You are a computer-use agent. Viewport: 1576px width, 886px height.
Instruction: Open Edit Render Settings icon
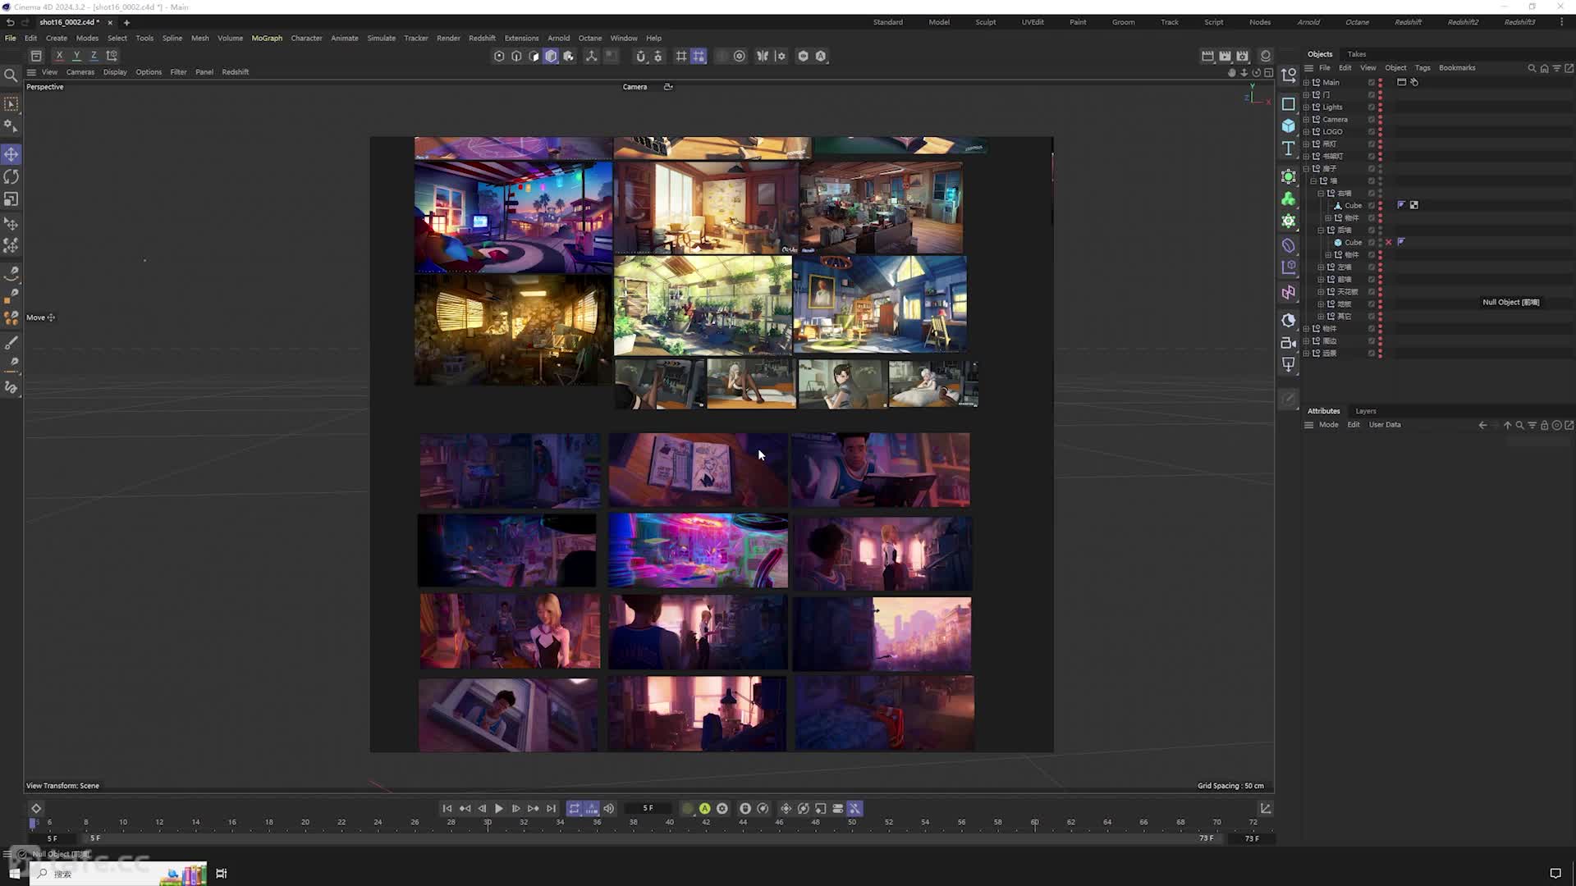coord(1243,56)
